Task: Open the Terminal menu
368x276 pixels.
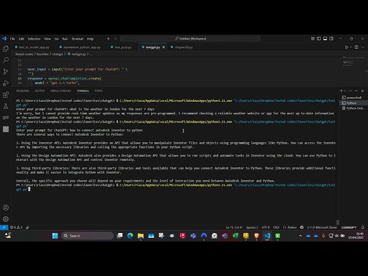Action: point(77,39)
